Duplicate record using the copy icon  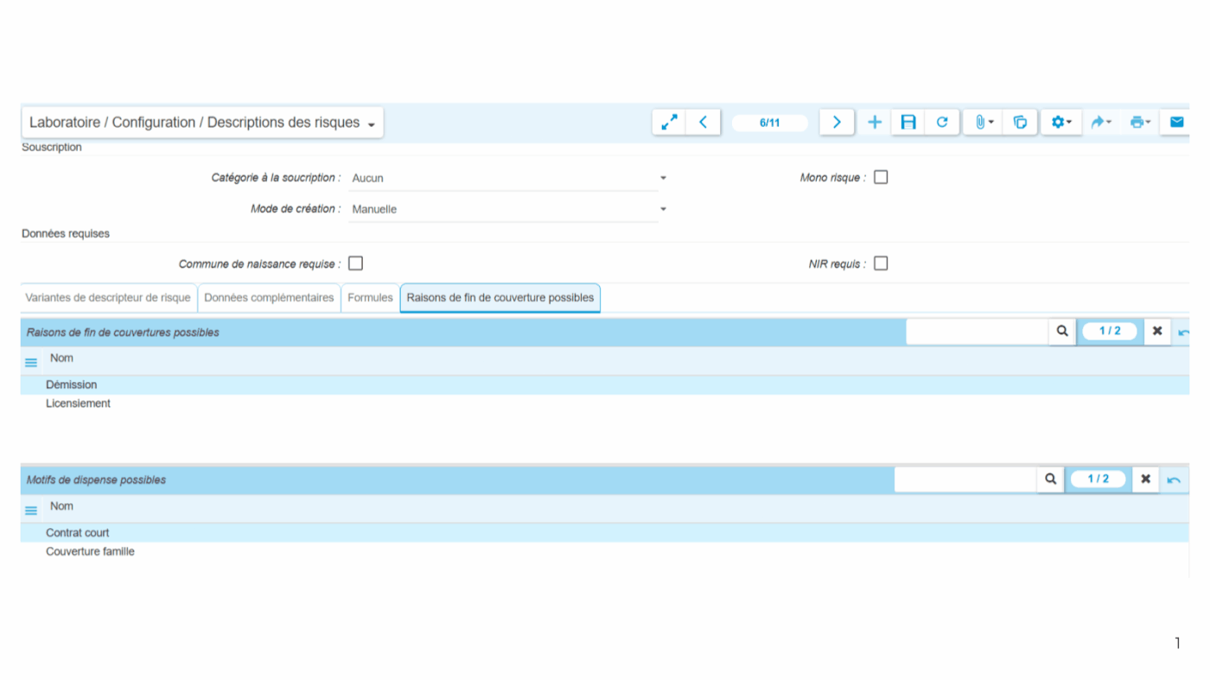(x=1020, y=123)
